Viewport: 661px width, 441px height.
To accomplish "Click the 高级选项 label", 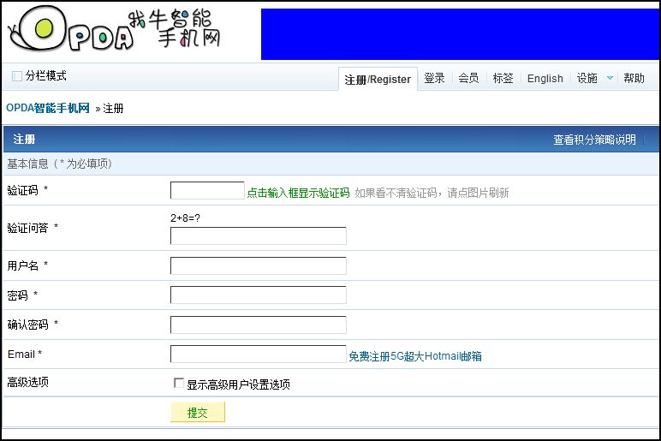I will [x=27, y=383].
